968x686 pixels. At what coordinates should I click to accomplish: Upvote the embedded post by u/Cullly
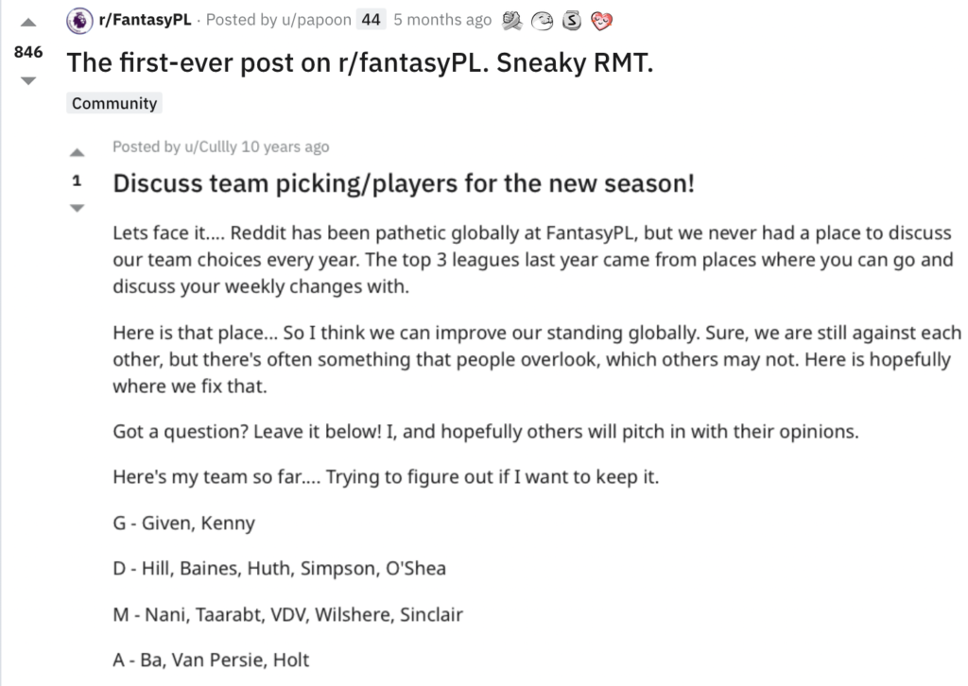78,152
